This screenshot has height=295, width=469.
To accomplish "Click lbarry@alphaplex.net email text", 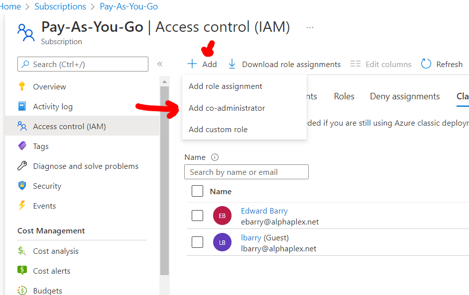I will click(x=278, y=249).
